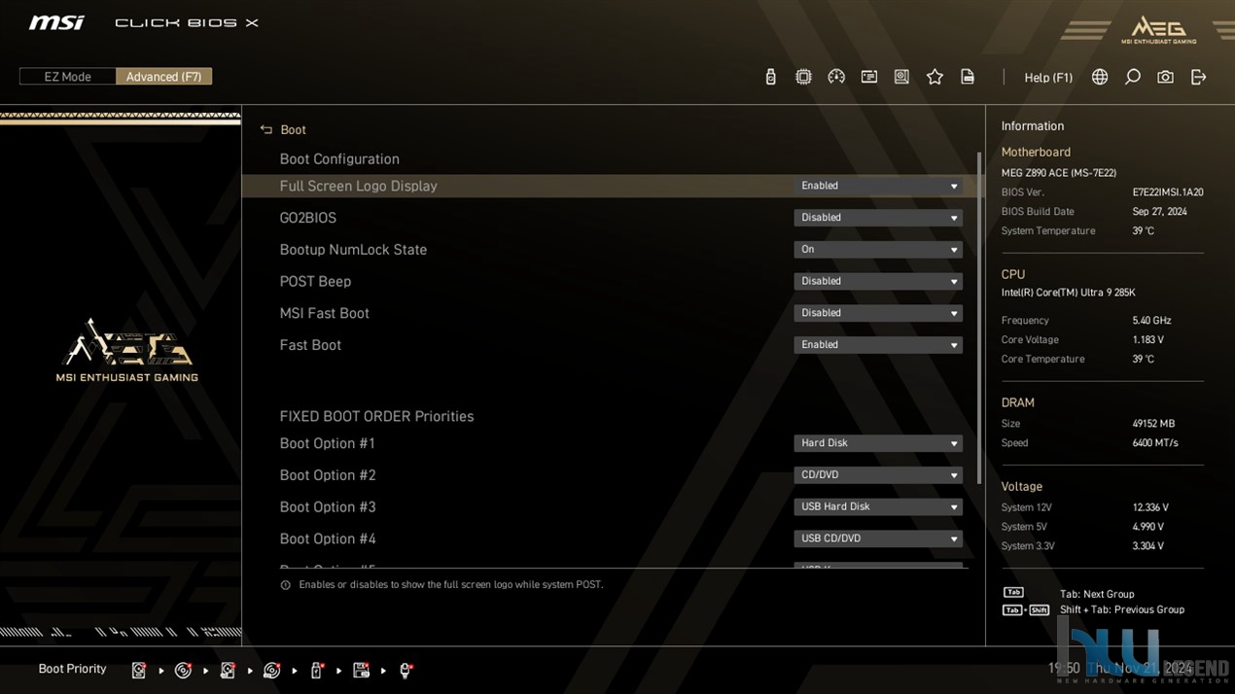Click Shift + Tab: Previous Group hint

pos(1122,609)
